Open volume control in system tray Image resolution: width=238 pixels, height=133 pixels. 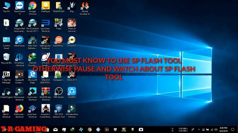(216, 130)
